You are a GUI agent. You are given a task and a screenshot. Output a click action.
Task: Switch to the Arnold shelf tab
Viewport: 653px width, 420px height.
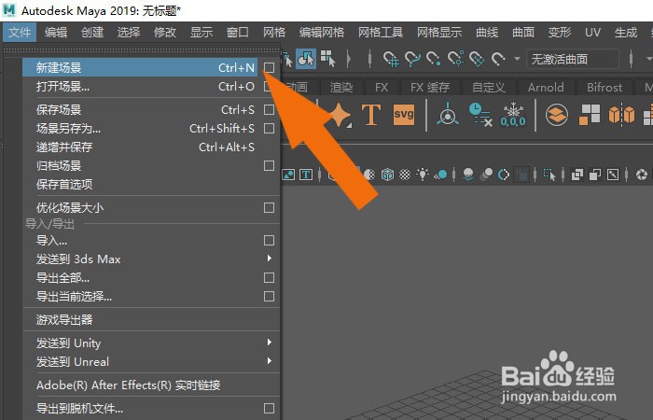click(x=546, y=87)
